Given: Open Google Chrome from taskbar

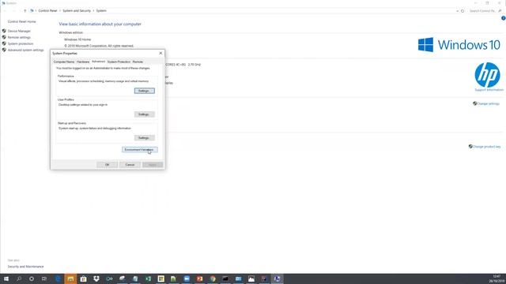Looking at the screenshot, I should point(213,278).
